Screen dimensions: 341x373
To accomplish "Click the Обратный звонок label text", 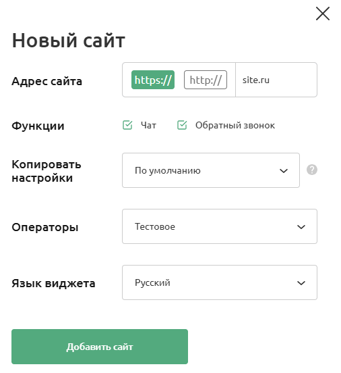I will click(x=235, y=126).
